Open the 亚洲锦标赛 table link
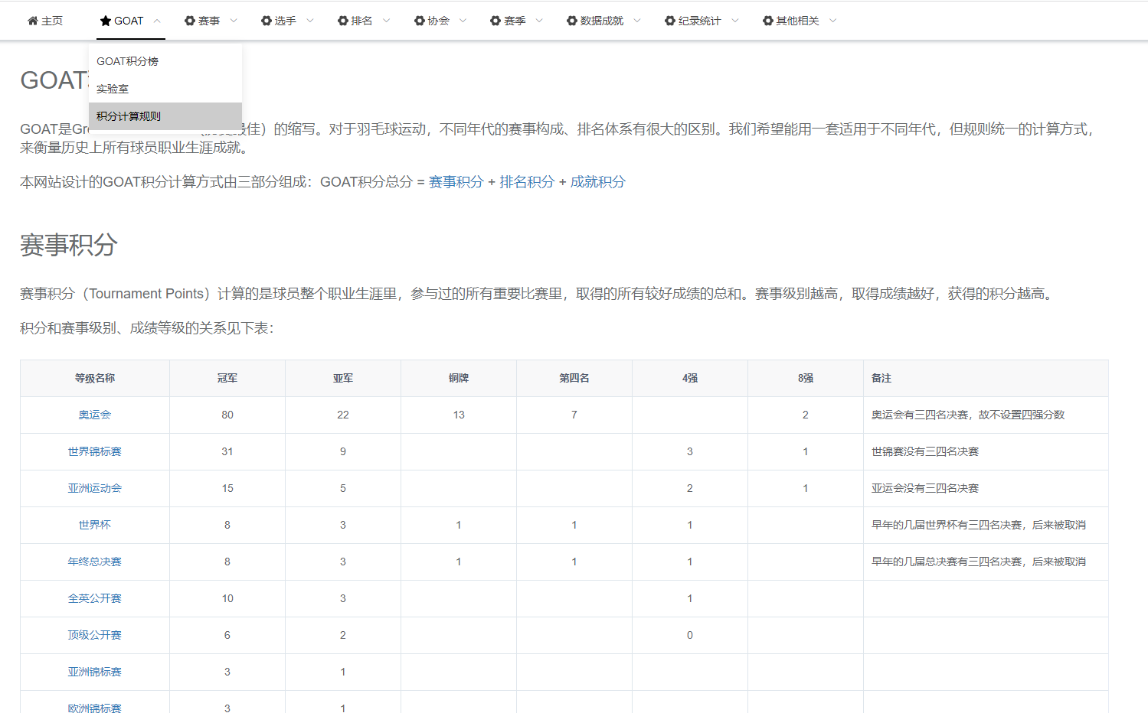This screenshot has height=713, width=1148. pos(95,672)
